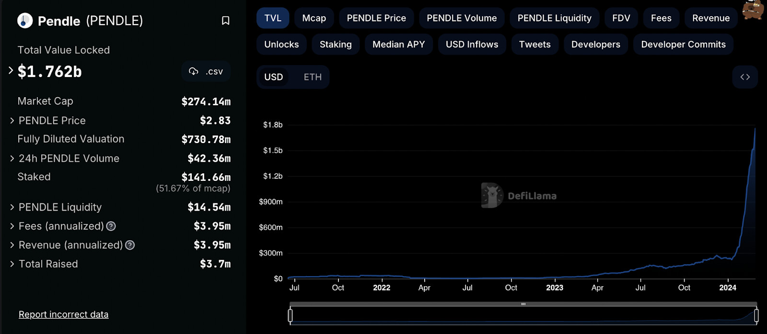767x334 pixels.
Task: Open the embed code icon button
Action: 745,77
